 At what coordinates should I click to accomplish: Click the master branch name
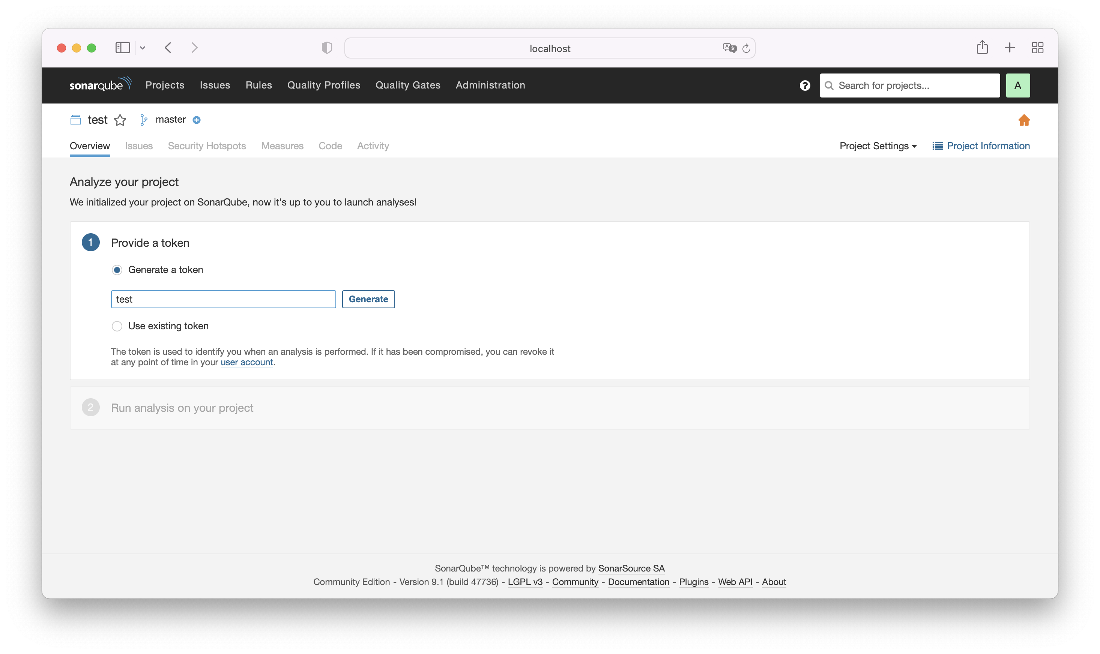pos(170,119)
